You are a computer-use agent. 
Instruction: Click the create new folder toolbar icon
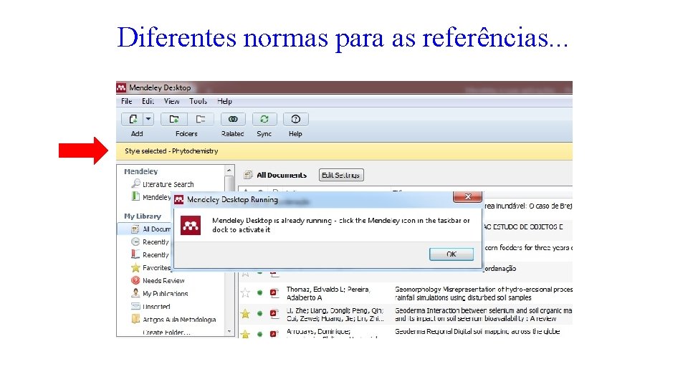[174, 120]
